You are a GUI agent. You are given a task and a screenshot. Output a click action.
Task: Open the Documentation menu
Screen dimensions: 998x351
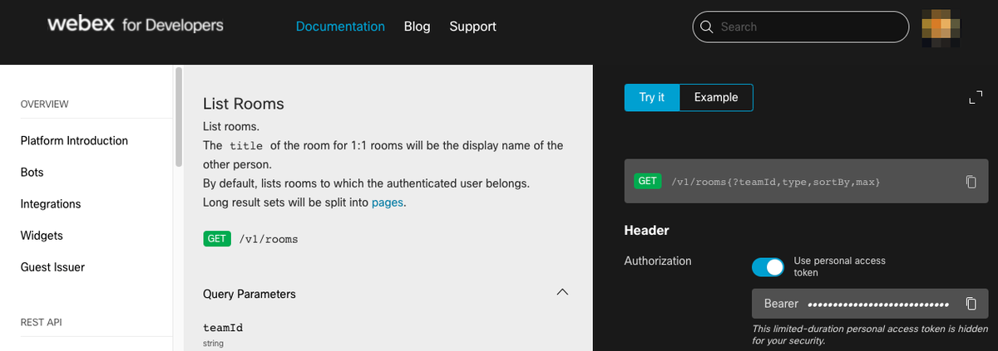tap(340, 27)
